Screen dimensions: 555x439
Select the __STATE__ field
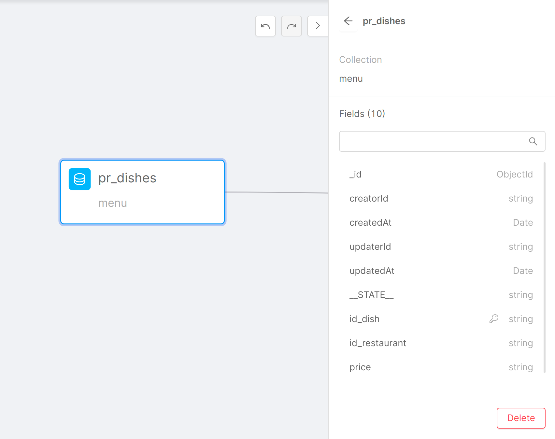[x=441, y=295]
